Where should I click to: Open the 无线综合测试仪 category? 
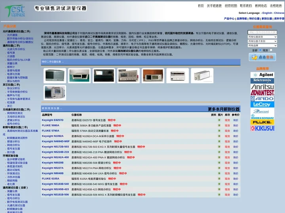(16, 117)
